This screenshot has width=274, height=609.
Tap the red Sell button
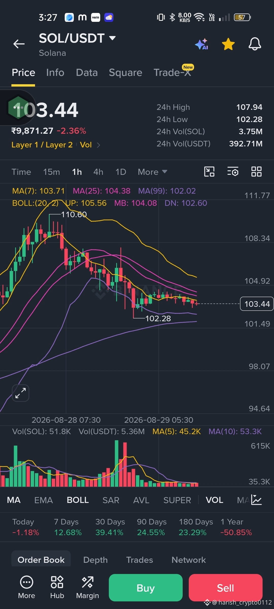pos(226,588)
